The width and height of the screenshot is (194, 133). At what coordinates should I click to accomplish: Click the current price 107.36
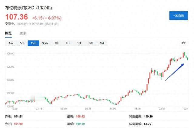[17, 17]
